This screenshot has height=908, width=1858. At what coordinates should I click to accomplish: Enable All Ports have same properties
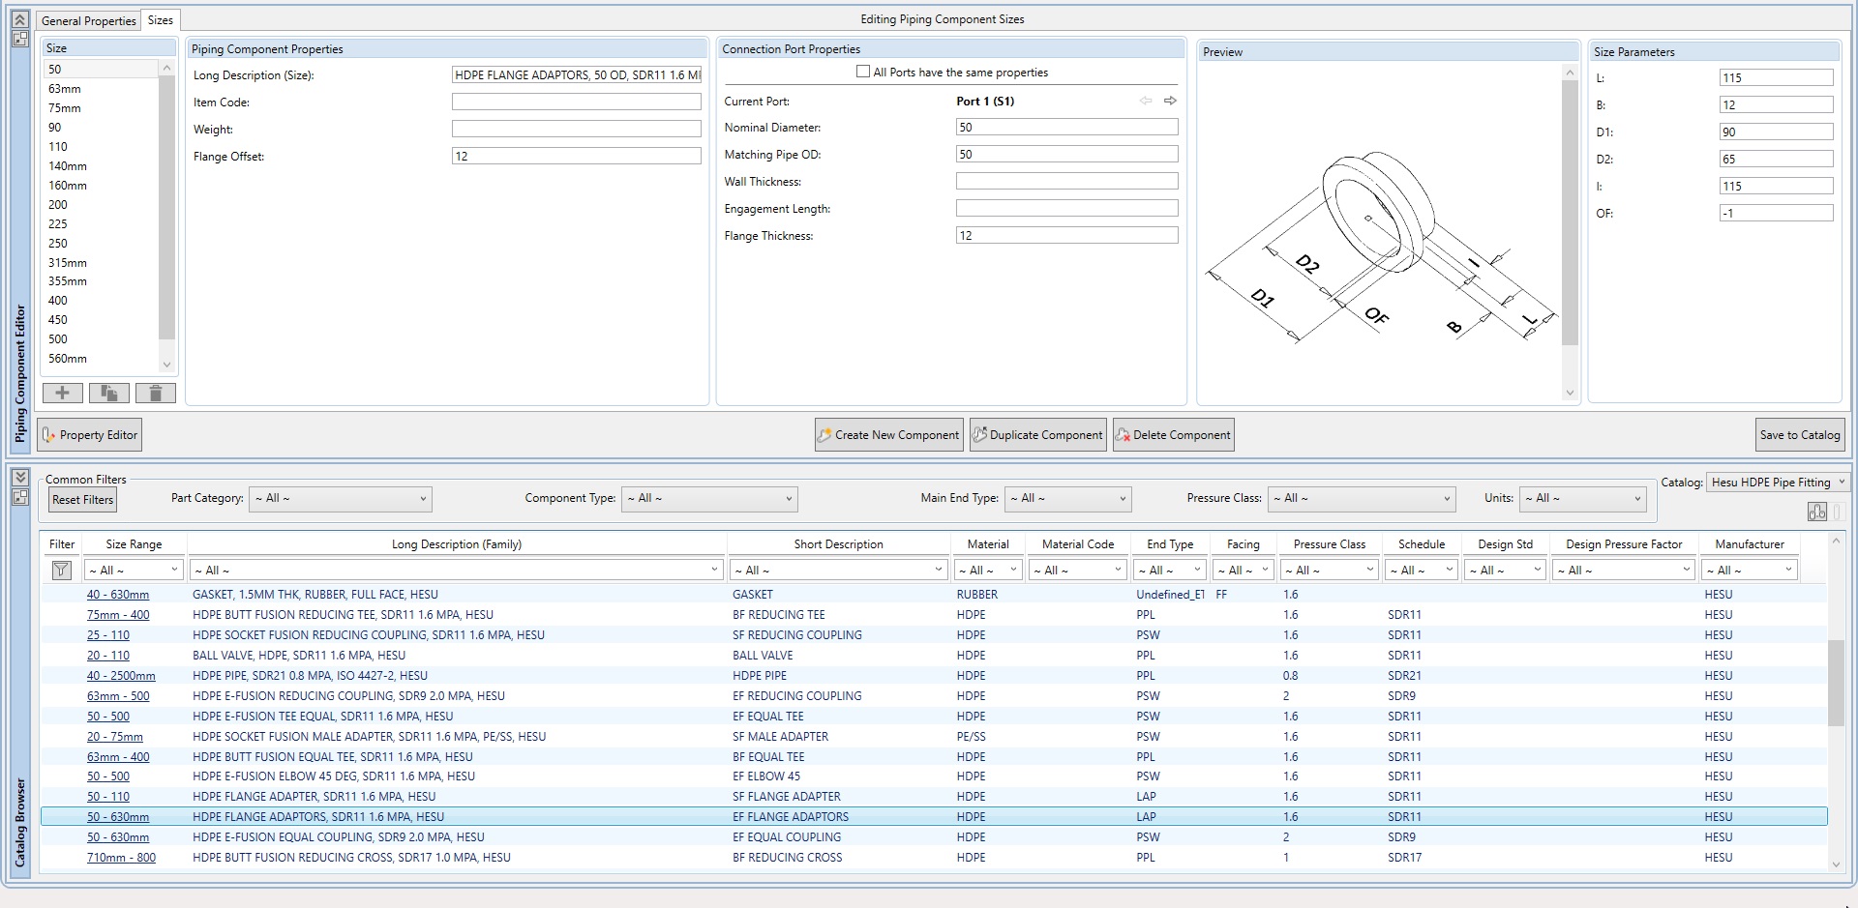click(x=863, y=72)
